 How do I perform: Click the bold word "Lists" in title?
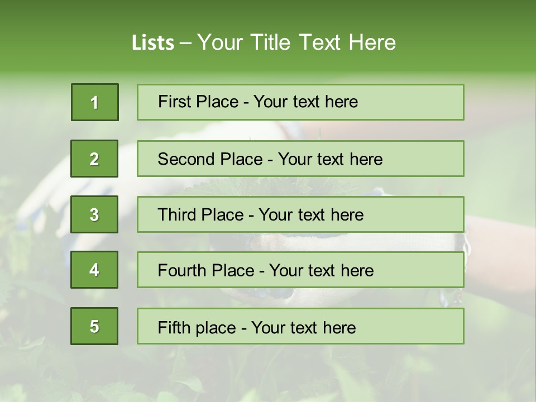(x=153, y=43)
